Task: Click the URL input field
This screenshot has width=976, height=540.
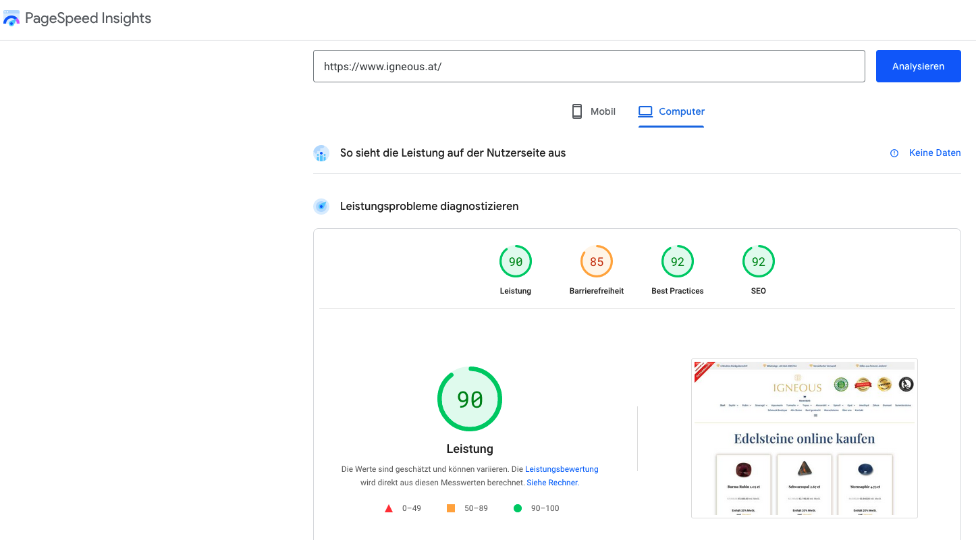Action: [589, 66]
